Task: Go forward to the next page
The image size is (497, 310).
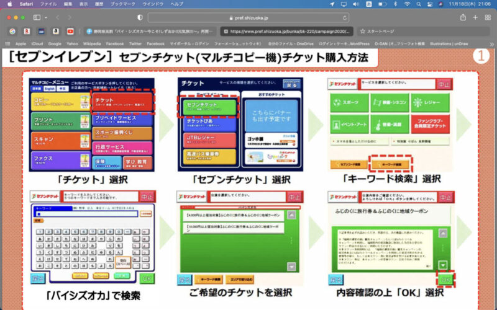Action: [x=69, y=18]
